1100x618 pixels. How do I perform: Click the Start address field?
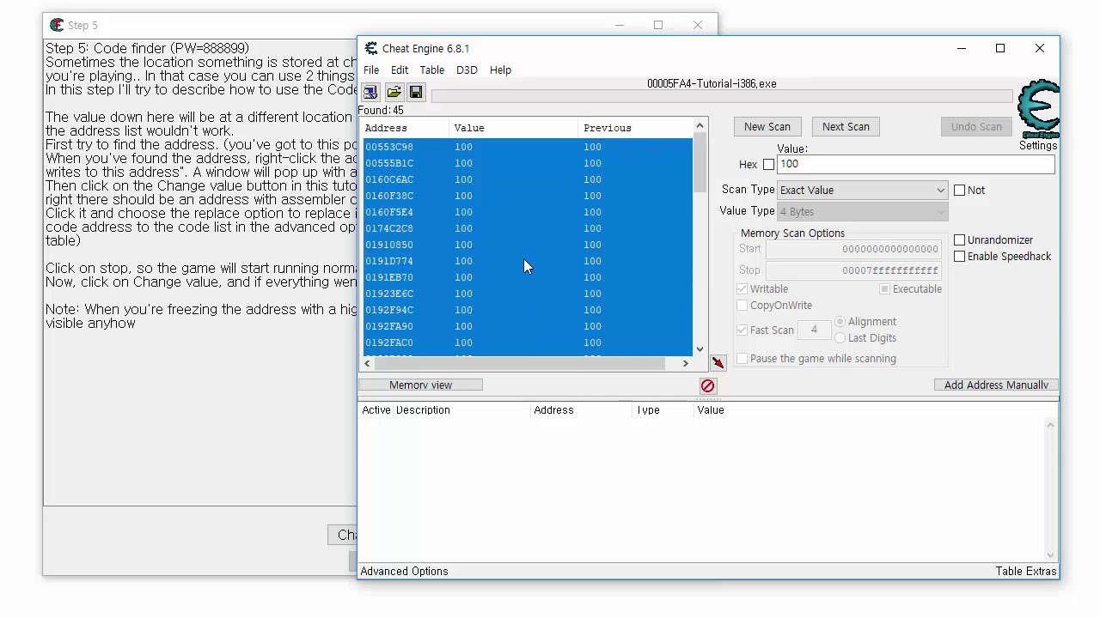(x=852, y=249)
